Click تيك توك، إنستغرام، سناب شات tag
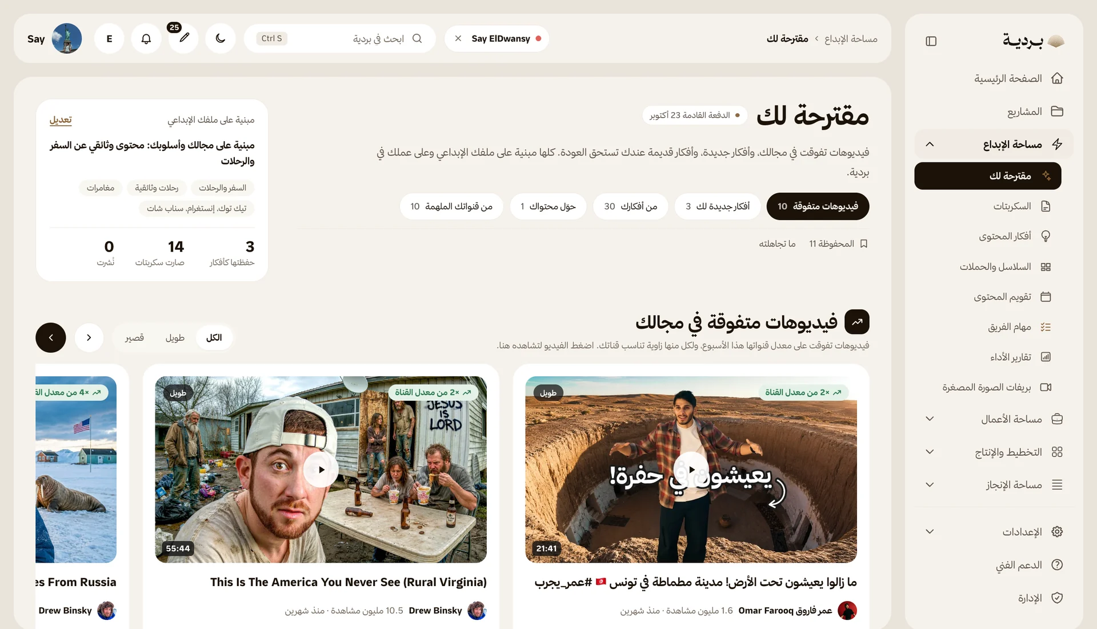The image size is (1097, 629). (x=197, y=209)
